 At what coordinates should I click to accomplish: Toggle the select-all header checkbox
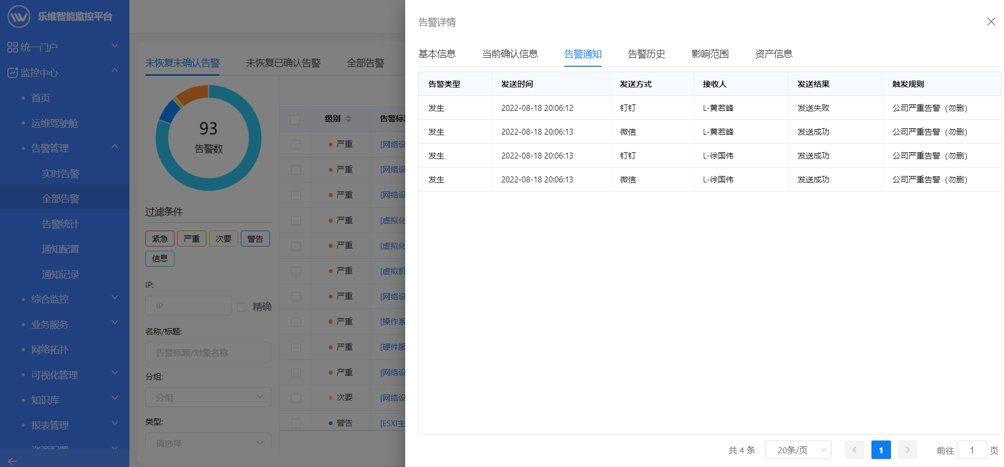tap(295, 119)
